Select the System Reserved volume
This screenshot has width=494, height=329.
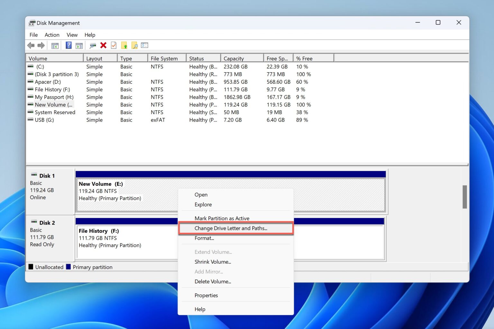(55, 112)
